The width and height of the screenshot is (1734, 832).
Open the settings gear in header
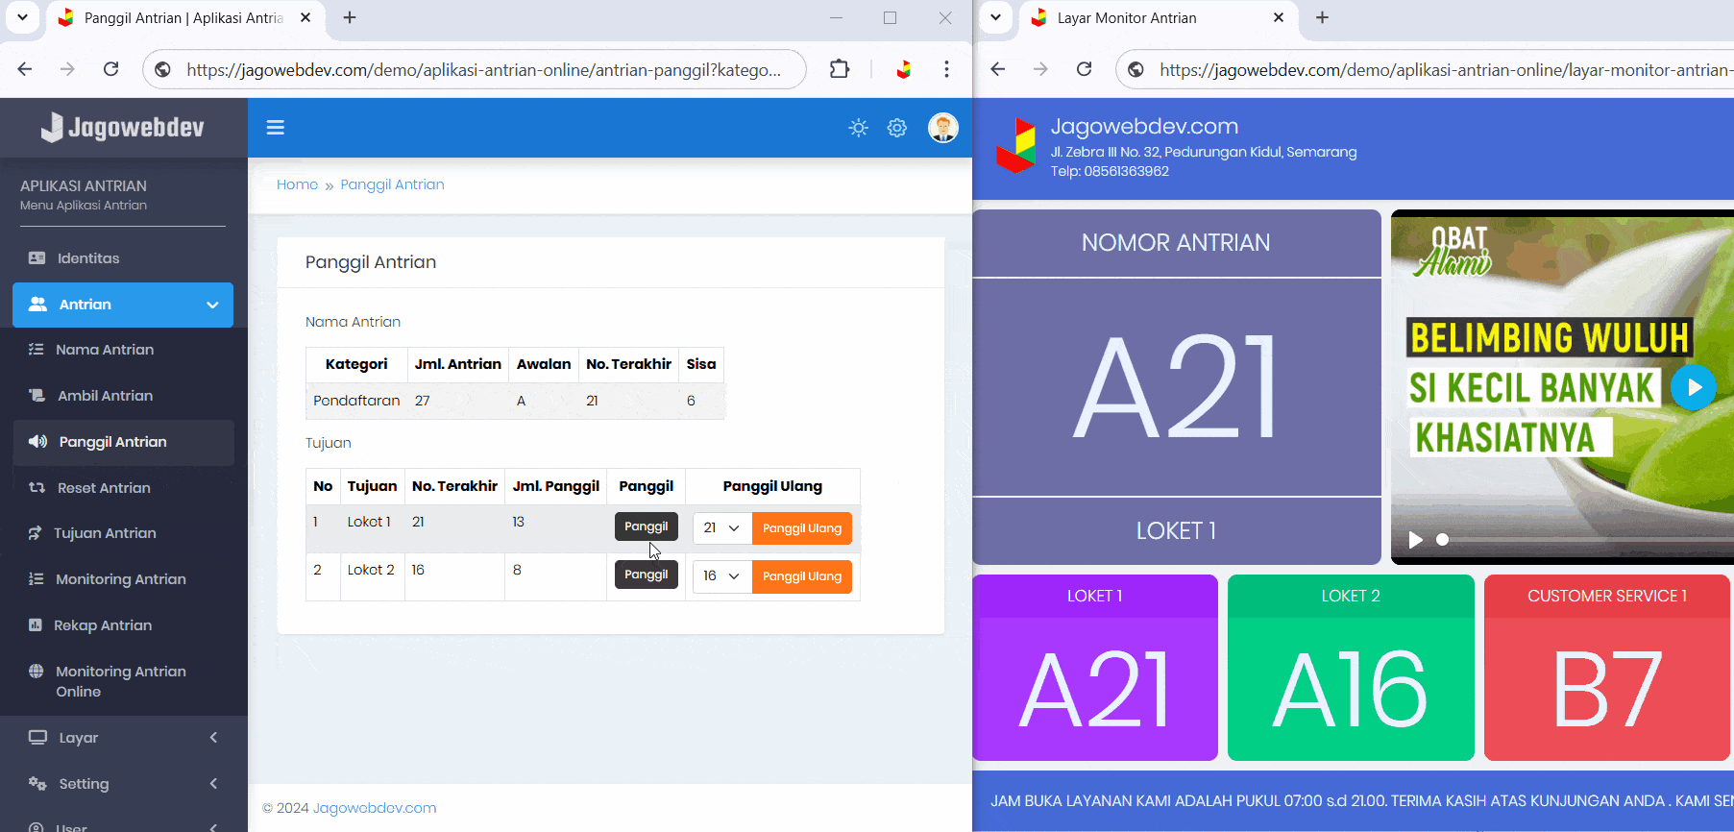[x=896, y=128]
